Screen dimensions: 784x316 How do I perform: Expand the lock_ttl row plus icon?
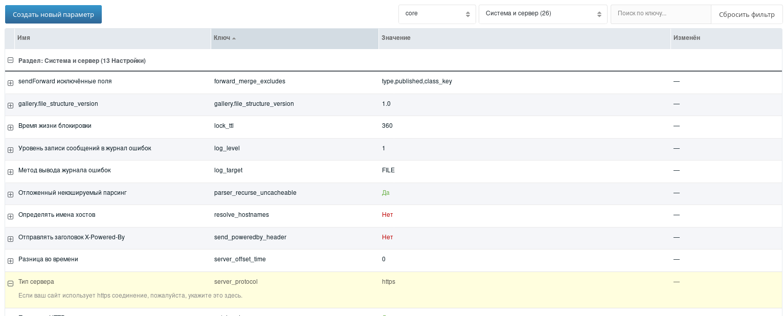pyautogui.click(x=10, y=127)
